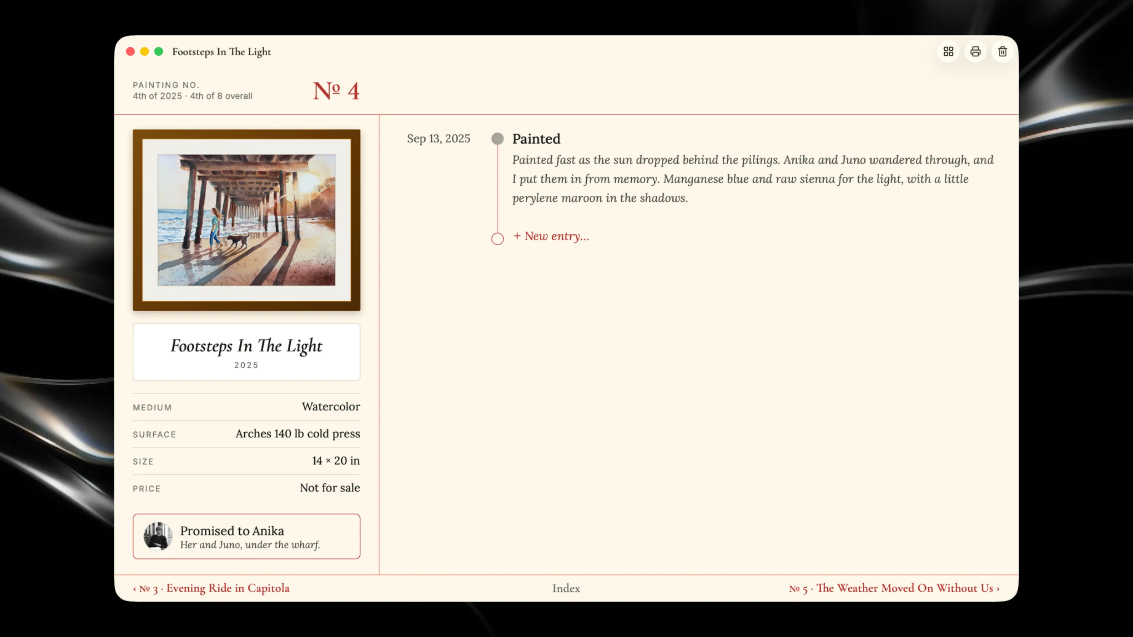Edit the title Footsteps In The Light card
Viewport: 1133px width, 637px height.
[x=246, y=352]
